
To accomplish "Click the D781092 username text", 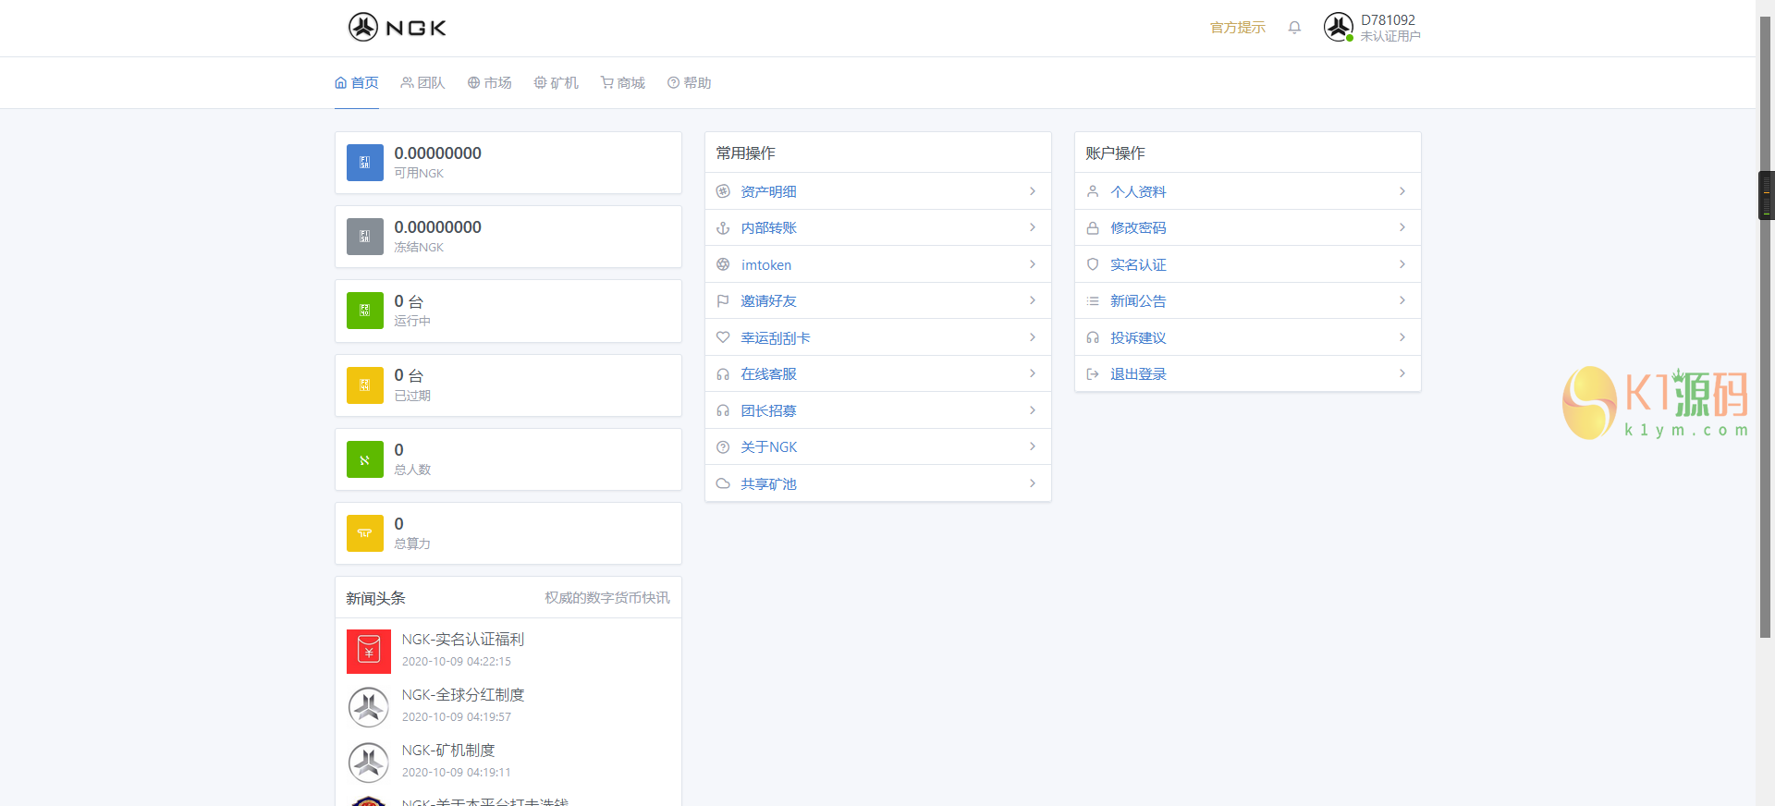I will [x=1388, y=20].
